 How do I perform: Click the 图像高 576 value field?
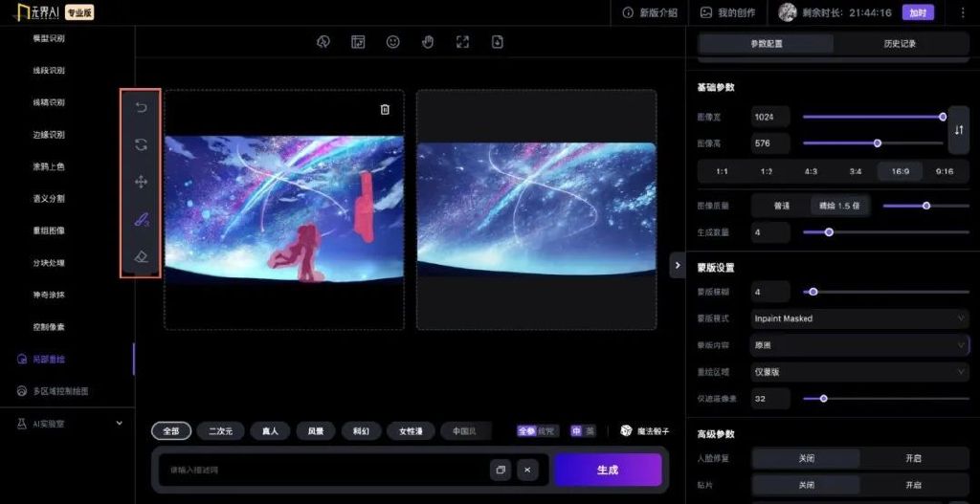tap(770, 143)
